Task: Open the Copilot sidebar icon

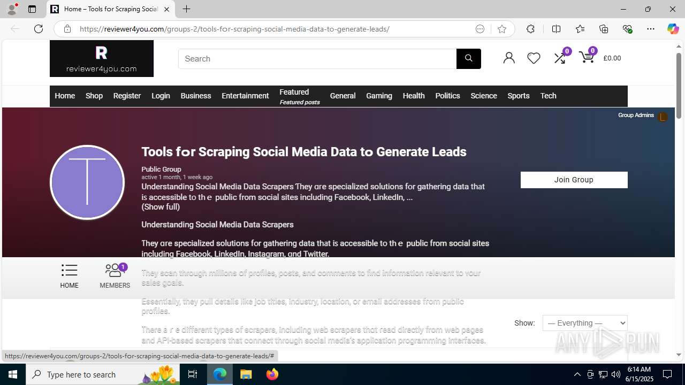Action: (x=673, y=29)
